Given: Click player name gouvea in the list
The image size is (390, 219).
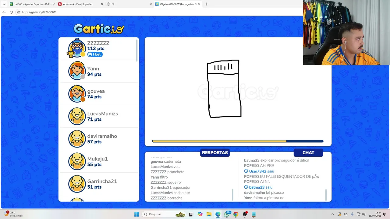Looking at the screenshot, I should (x=96, y=91).
